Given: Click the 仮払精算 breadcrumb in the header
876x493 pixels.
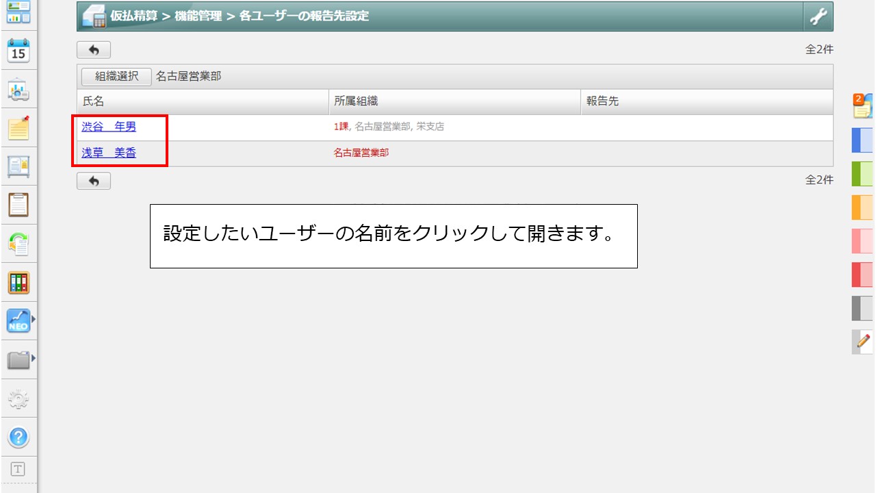Looking at the screenshot, I should (x=134, y=16).
